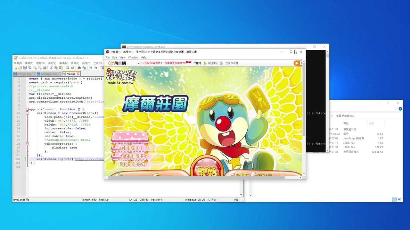Click the New file icon in Notepad++
Image resolution: width=410 pixels, height=230 pixels.
pyautogui.click(x=15, y=68)
